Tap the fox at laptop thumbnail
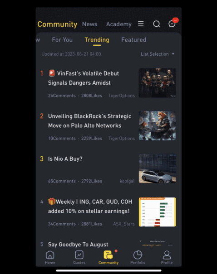Image resolution: width=217 pixels, height=274 pixels. 157,125
